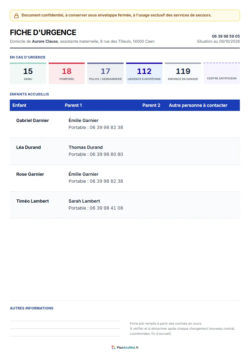Click the FICHE D'URGENCE title
Screen dimensions: 250x354
coord(43,33)
